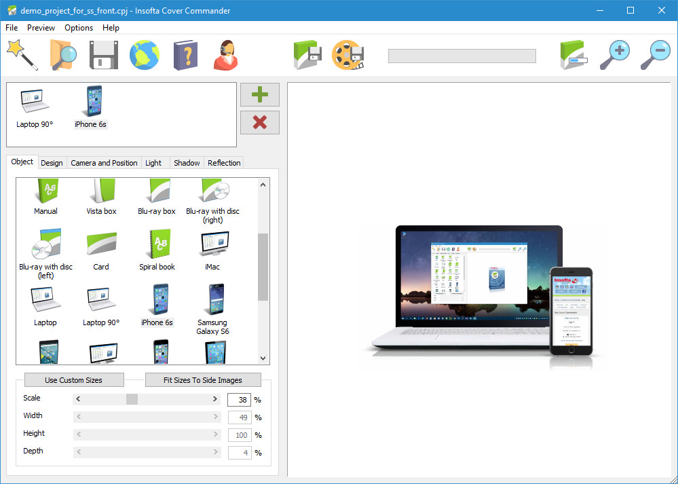
Task: Open the magic wand wizard tool
Action: (x=22, y=55)
